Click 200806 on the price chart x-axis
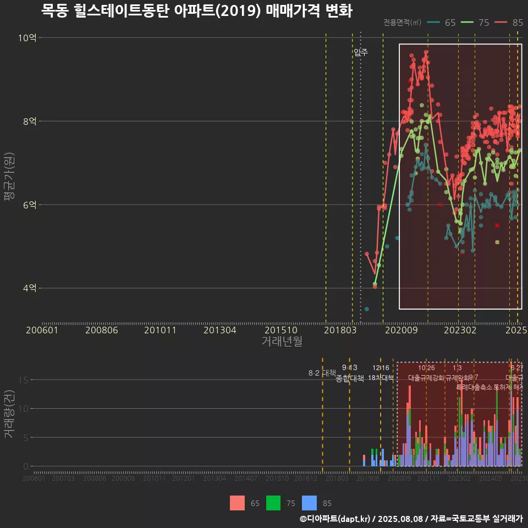Image resolution: width=528 pixels, height=528 pixels. 102,330
